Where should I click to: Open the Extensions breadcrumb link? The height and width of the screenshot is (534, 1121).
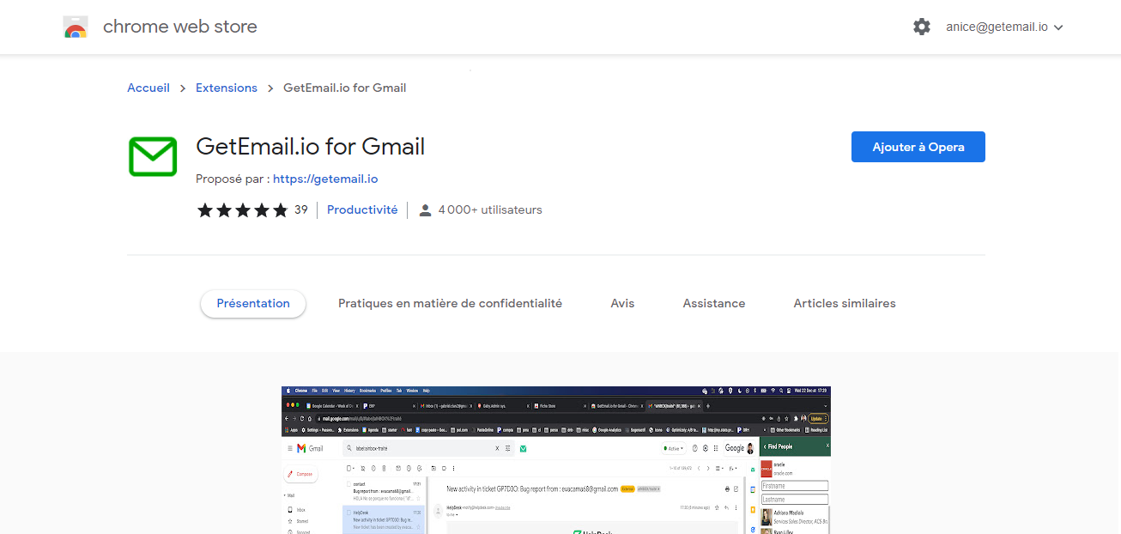click(x=227, y=88)
